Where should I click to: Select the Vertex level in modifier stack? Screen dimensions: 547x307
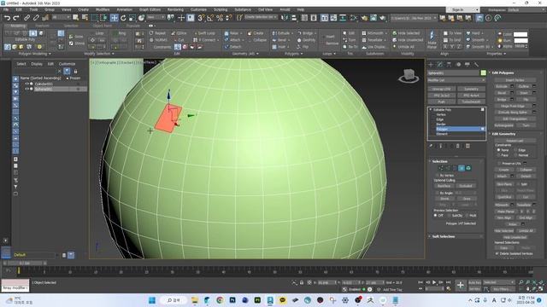point(441,114)
